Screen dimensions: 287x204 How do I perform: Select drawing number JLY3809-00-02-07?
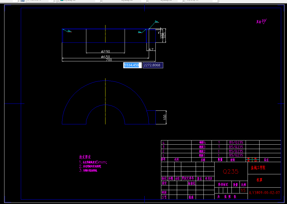click(x=264, y=193)
